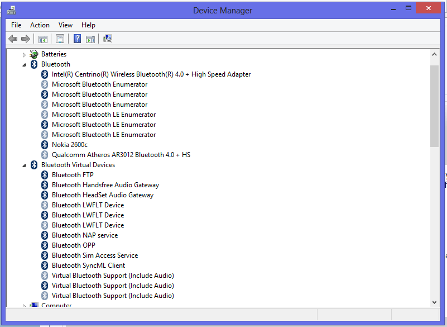This screenshot has width=447, height=327.
Task: Click the Bluetooth Virtual Devices category icon
Action: tap(34, 165)
